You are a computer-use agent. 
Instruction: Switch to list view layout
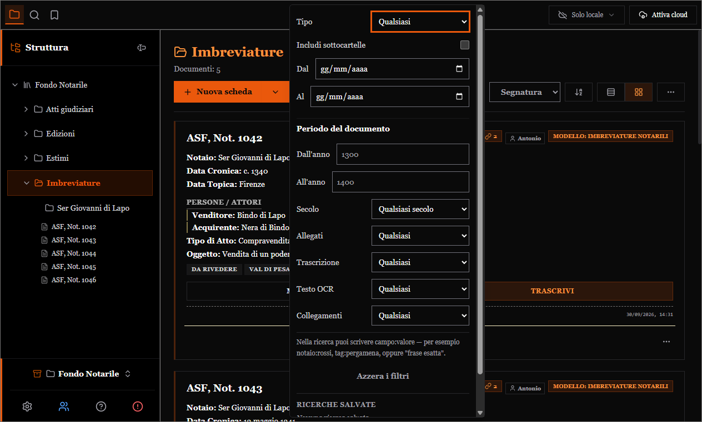pyautogui.click(x=611, y=92)
